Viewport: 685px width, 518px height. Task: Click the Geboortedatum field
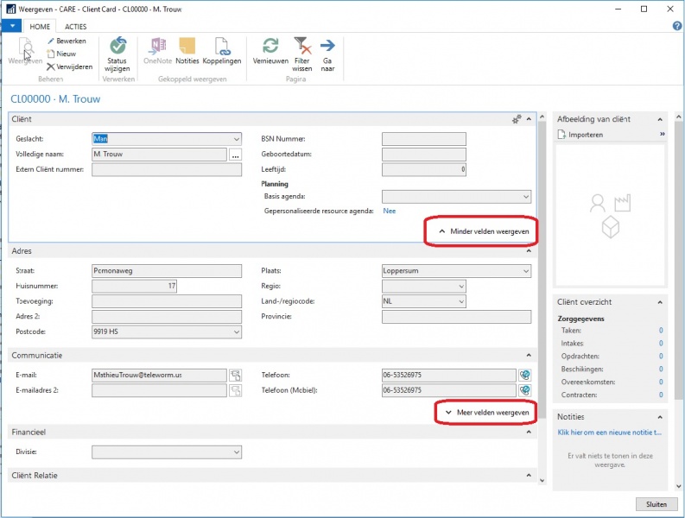(424, 155)
